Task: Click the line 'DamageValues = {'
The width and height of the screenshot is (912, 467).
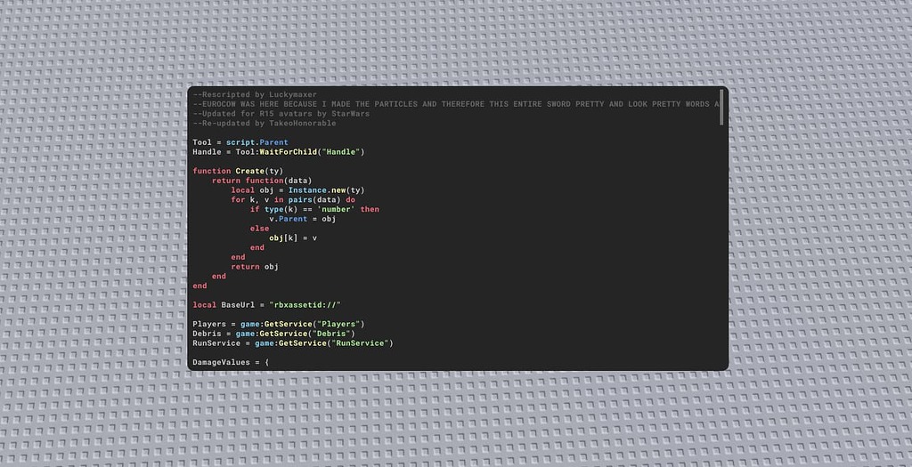Action: 231,362
